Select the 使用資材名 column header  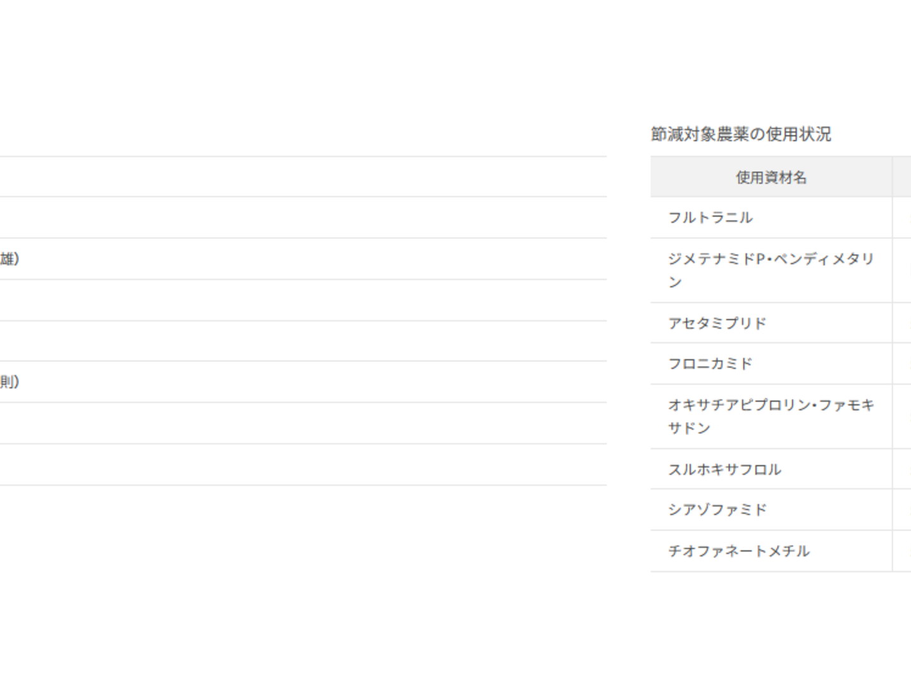pyautogui.click(x=771, y=178)
